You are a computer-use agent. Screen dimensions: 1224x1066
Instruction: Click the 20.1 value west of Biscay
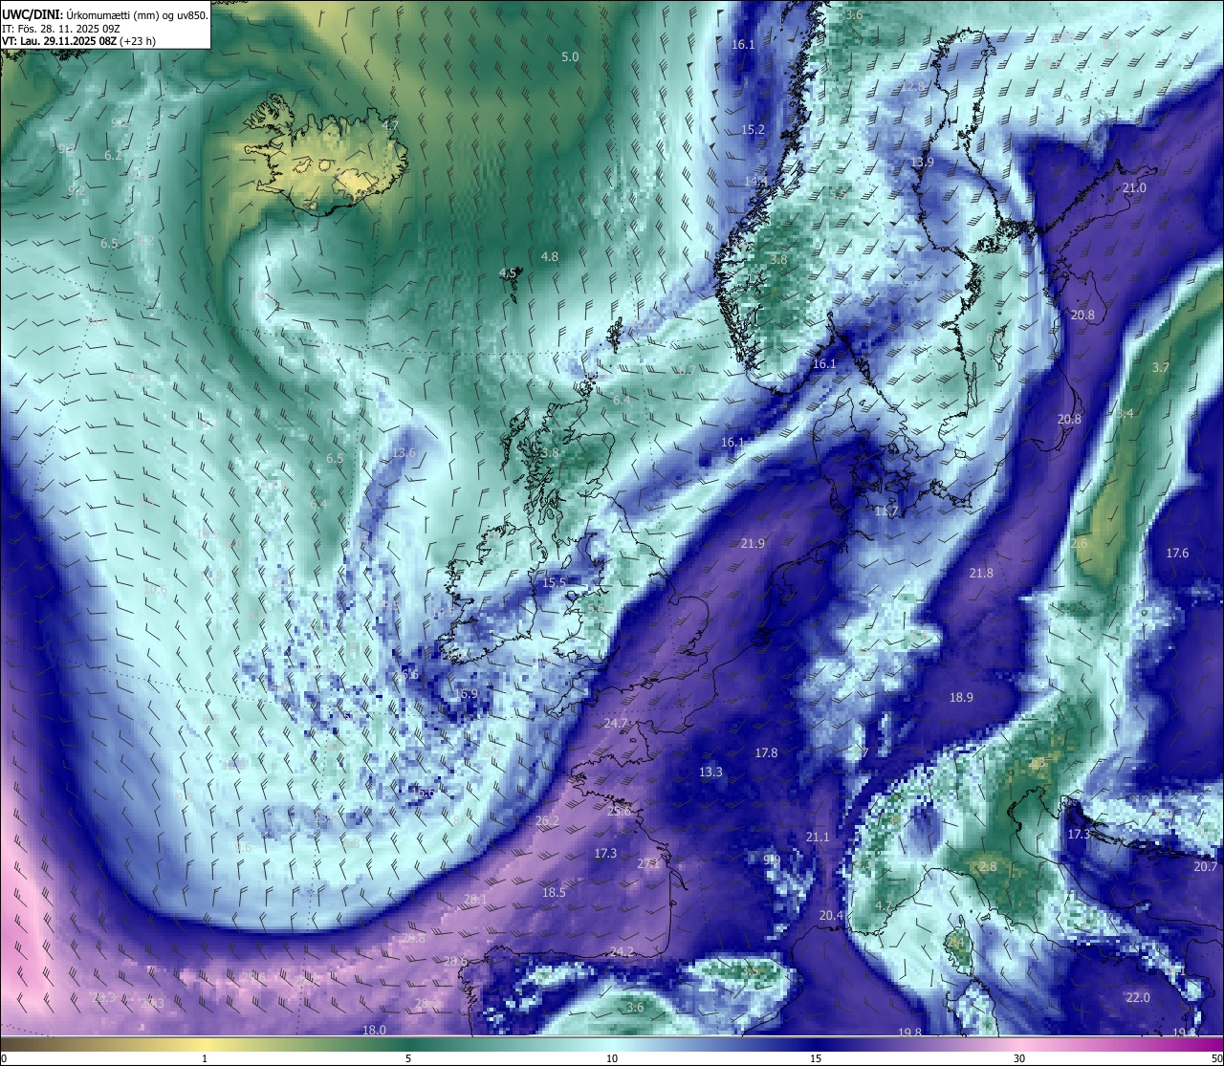pyautogui.click(x=475, y=899)
